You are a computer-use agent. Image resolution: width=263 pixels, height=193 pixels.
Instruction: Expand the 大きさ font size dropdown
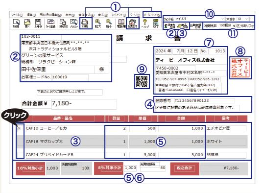point(246,19)
